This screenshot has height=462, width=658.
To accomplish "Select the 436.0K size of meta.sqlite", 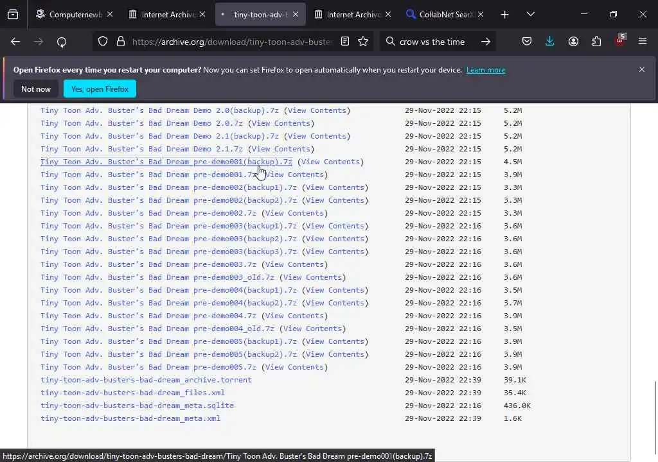I will point(517,406).
